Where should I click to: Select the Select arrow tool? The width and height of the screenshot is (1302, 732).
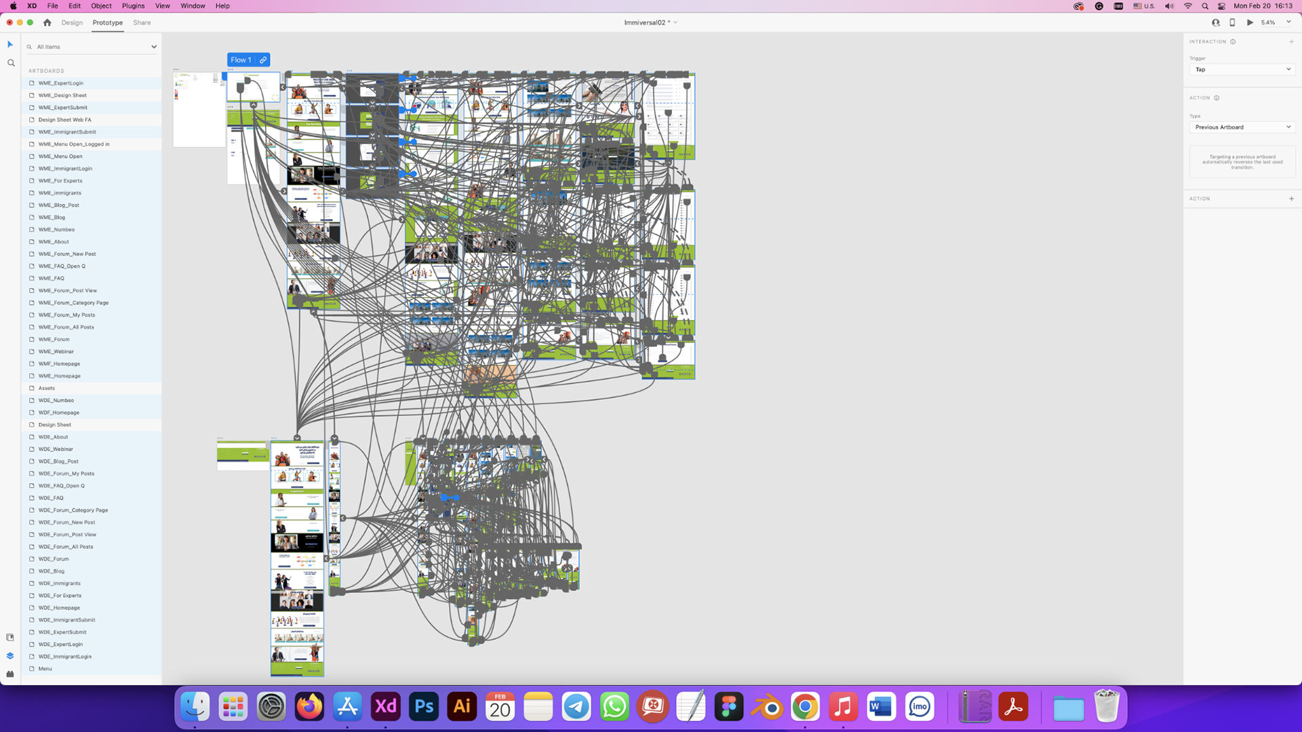click(x=10, y=45)
